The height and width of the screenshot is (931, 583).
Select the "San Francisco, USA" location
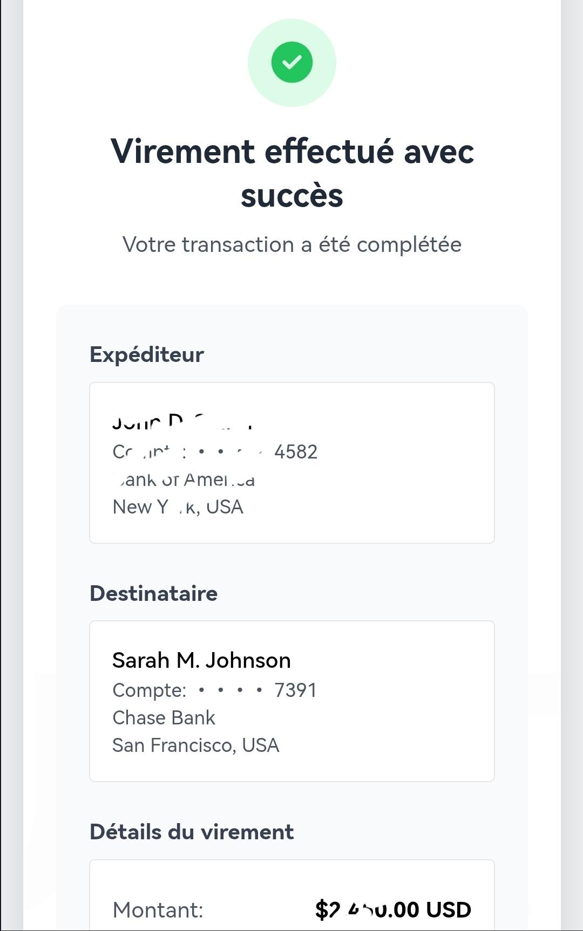pyautogui.click(x=195, y=745)
